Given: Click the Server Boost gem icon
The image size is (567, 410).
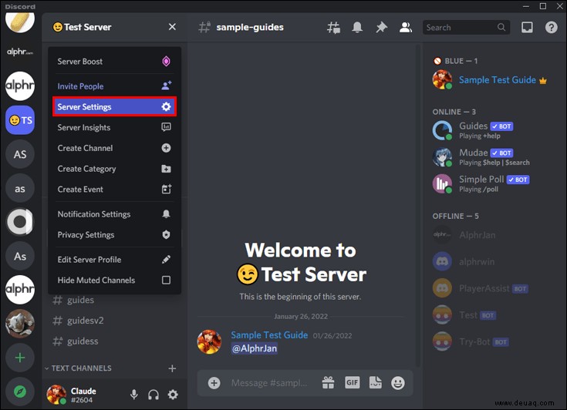Looking at the screenshot, I should 166,62.
